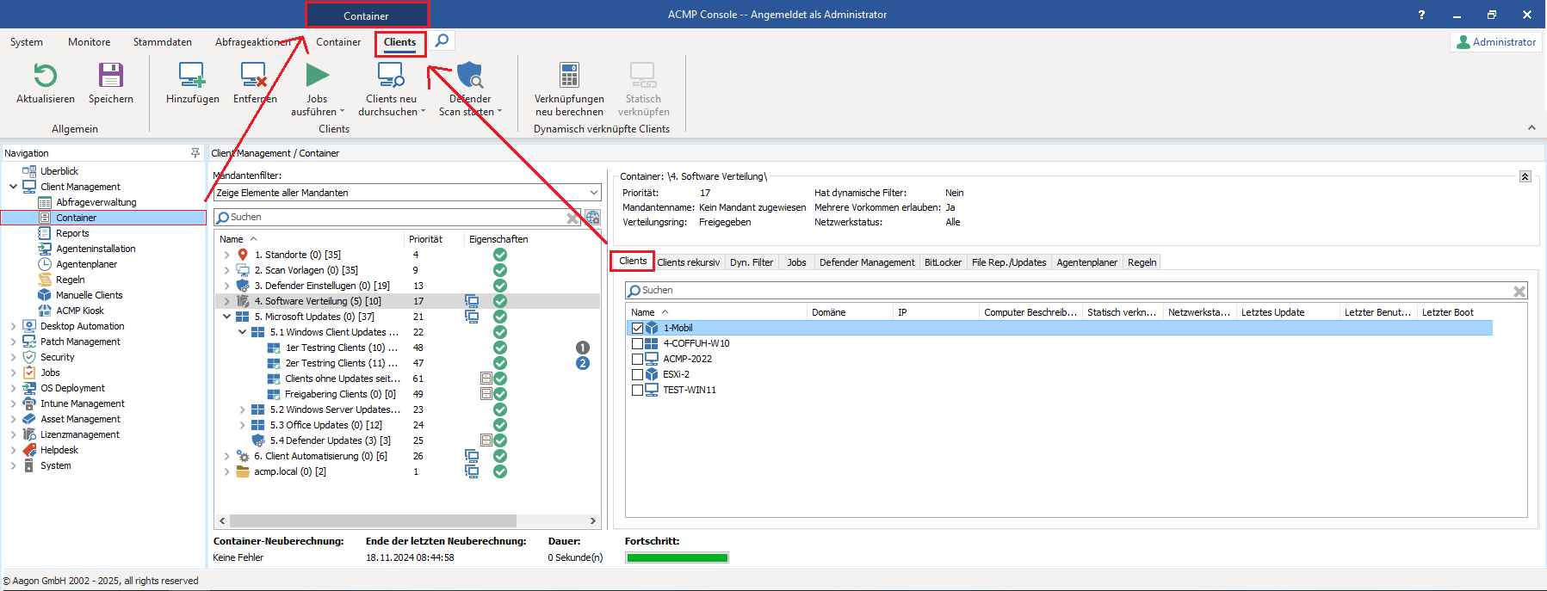The image size is (1547, 591).
Task: Open the Mandantenfilter dropdown
Action: [594, 193]
